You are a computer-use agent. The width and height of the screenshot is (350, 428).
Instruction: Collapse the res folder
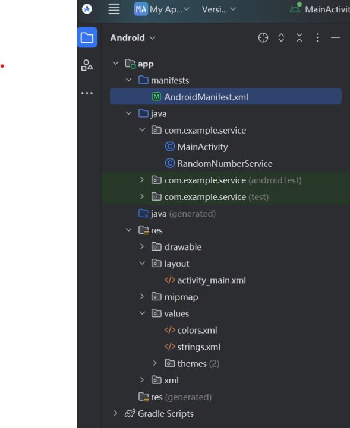point(129,230)
